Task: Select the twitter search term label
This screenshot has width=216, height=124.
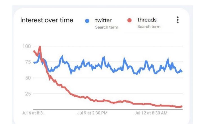Action: click(x=103, y=20)
